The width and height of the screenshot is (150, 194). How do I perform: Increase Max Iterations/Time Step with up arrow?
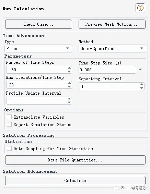pos(69,83)
